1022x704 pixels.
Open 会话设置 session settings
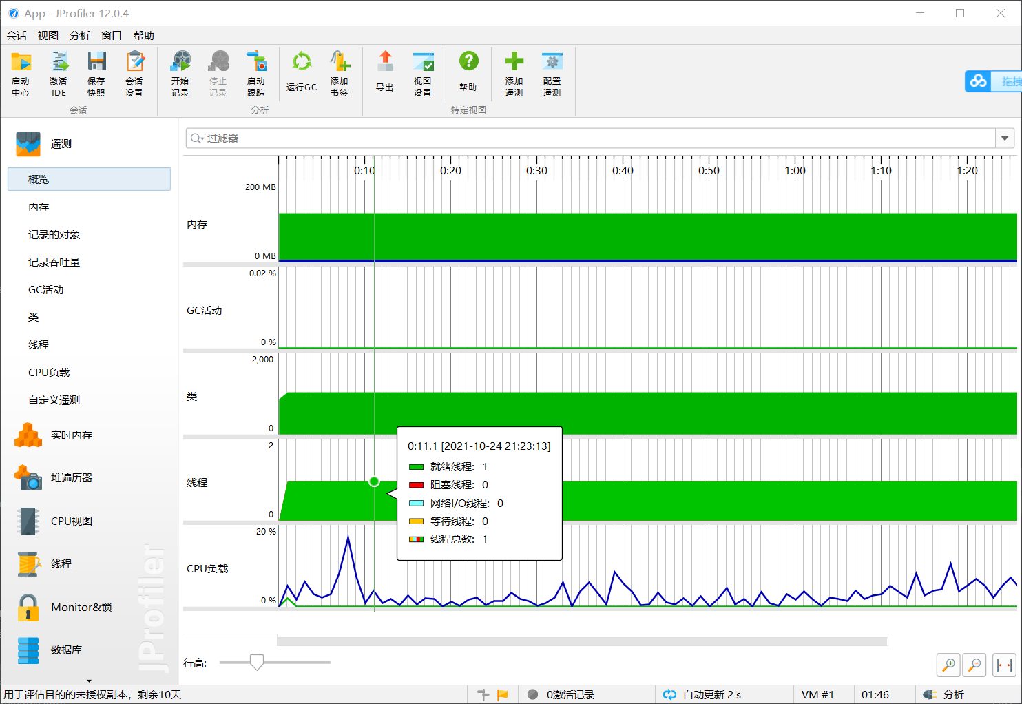click(134, 74)
